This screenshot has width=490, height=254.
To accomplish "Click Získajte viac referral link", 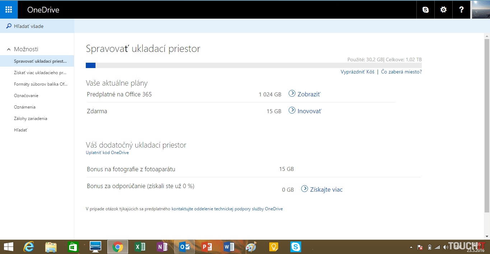I will [326, 190].
